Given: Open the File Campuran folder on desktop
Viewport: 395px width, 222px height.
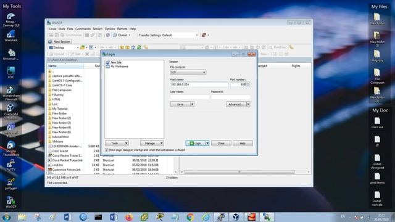Looking at the screenshot, I should click(x=377, y=76).
